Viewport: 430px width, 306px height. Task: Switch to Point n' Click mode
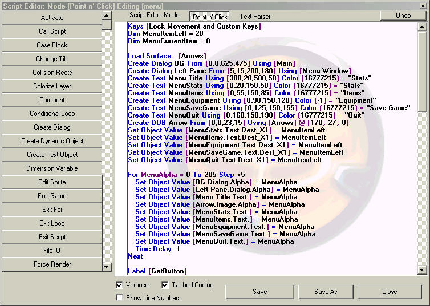(x=210, y=17)
